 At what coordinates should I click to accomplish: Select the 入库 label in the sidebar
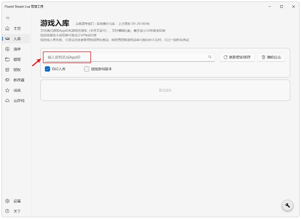point(17,39)
